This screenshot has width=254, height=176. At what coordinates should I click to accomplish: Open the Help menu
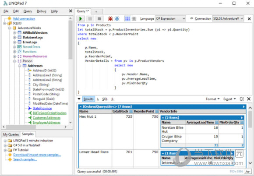(54, 11)
